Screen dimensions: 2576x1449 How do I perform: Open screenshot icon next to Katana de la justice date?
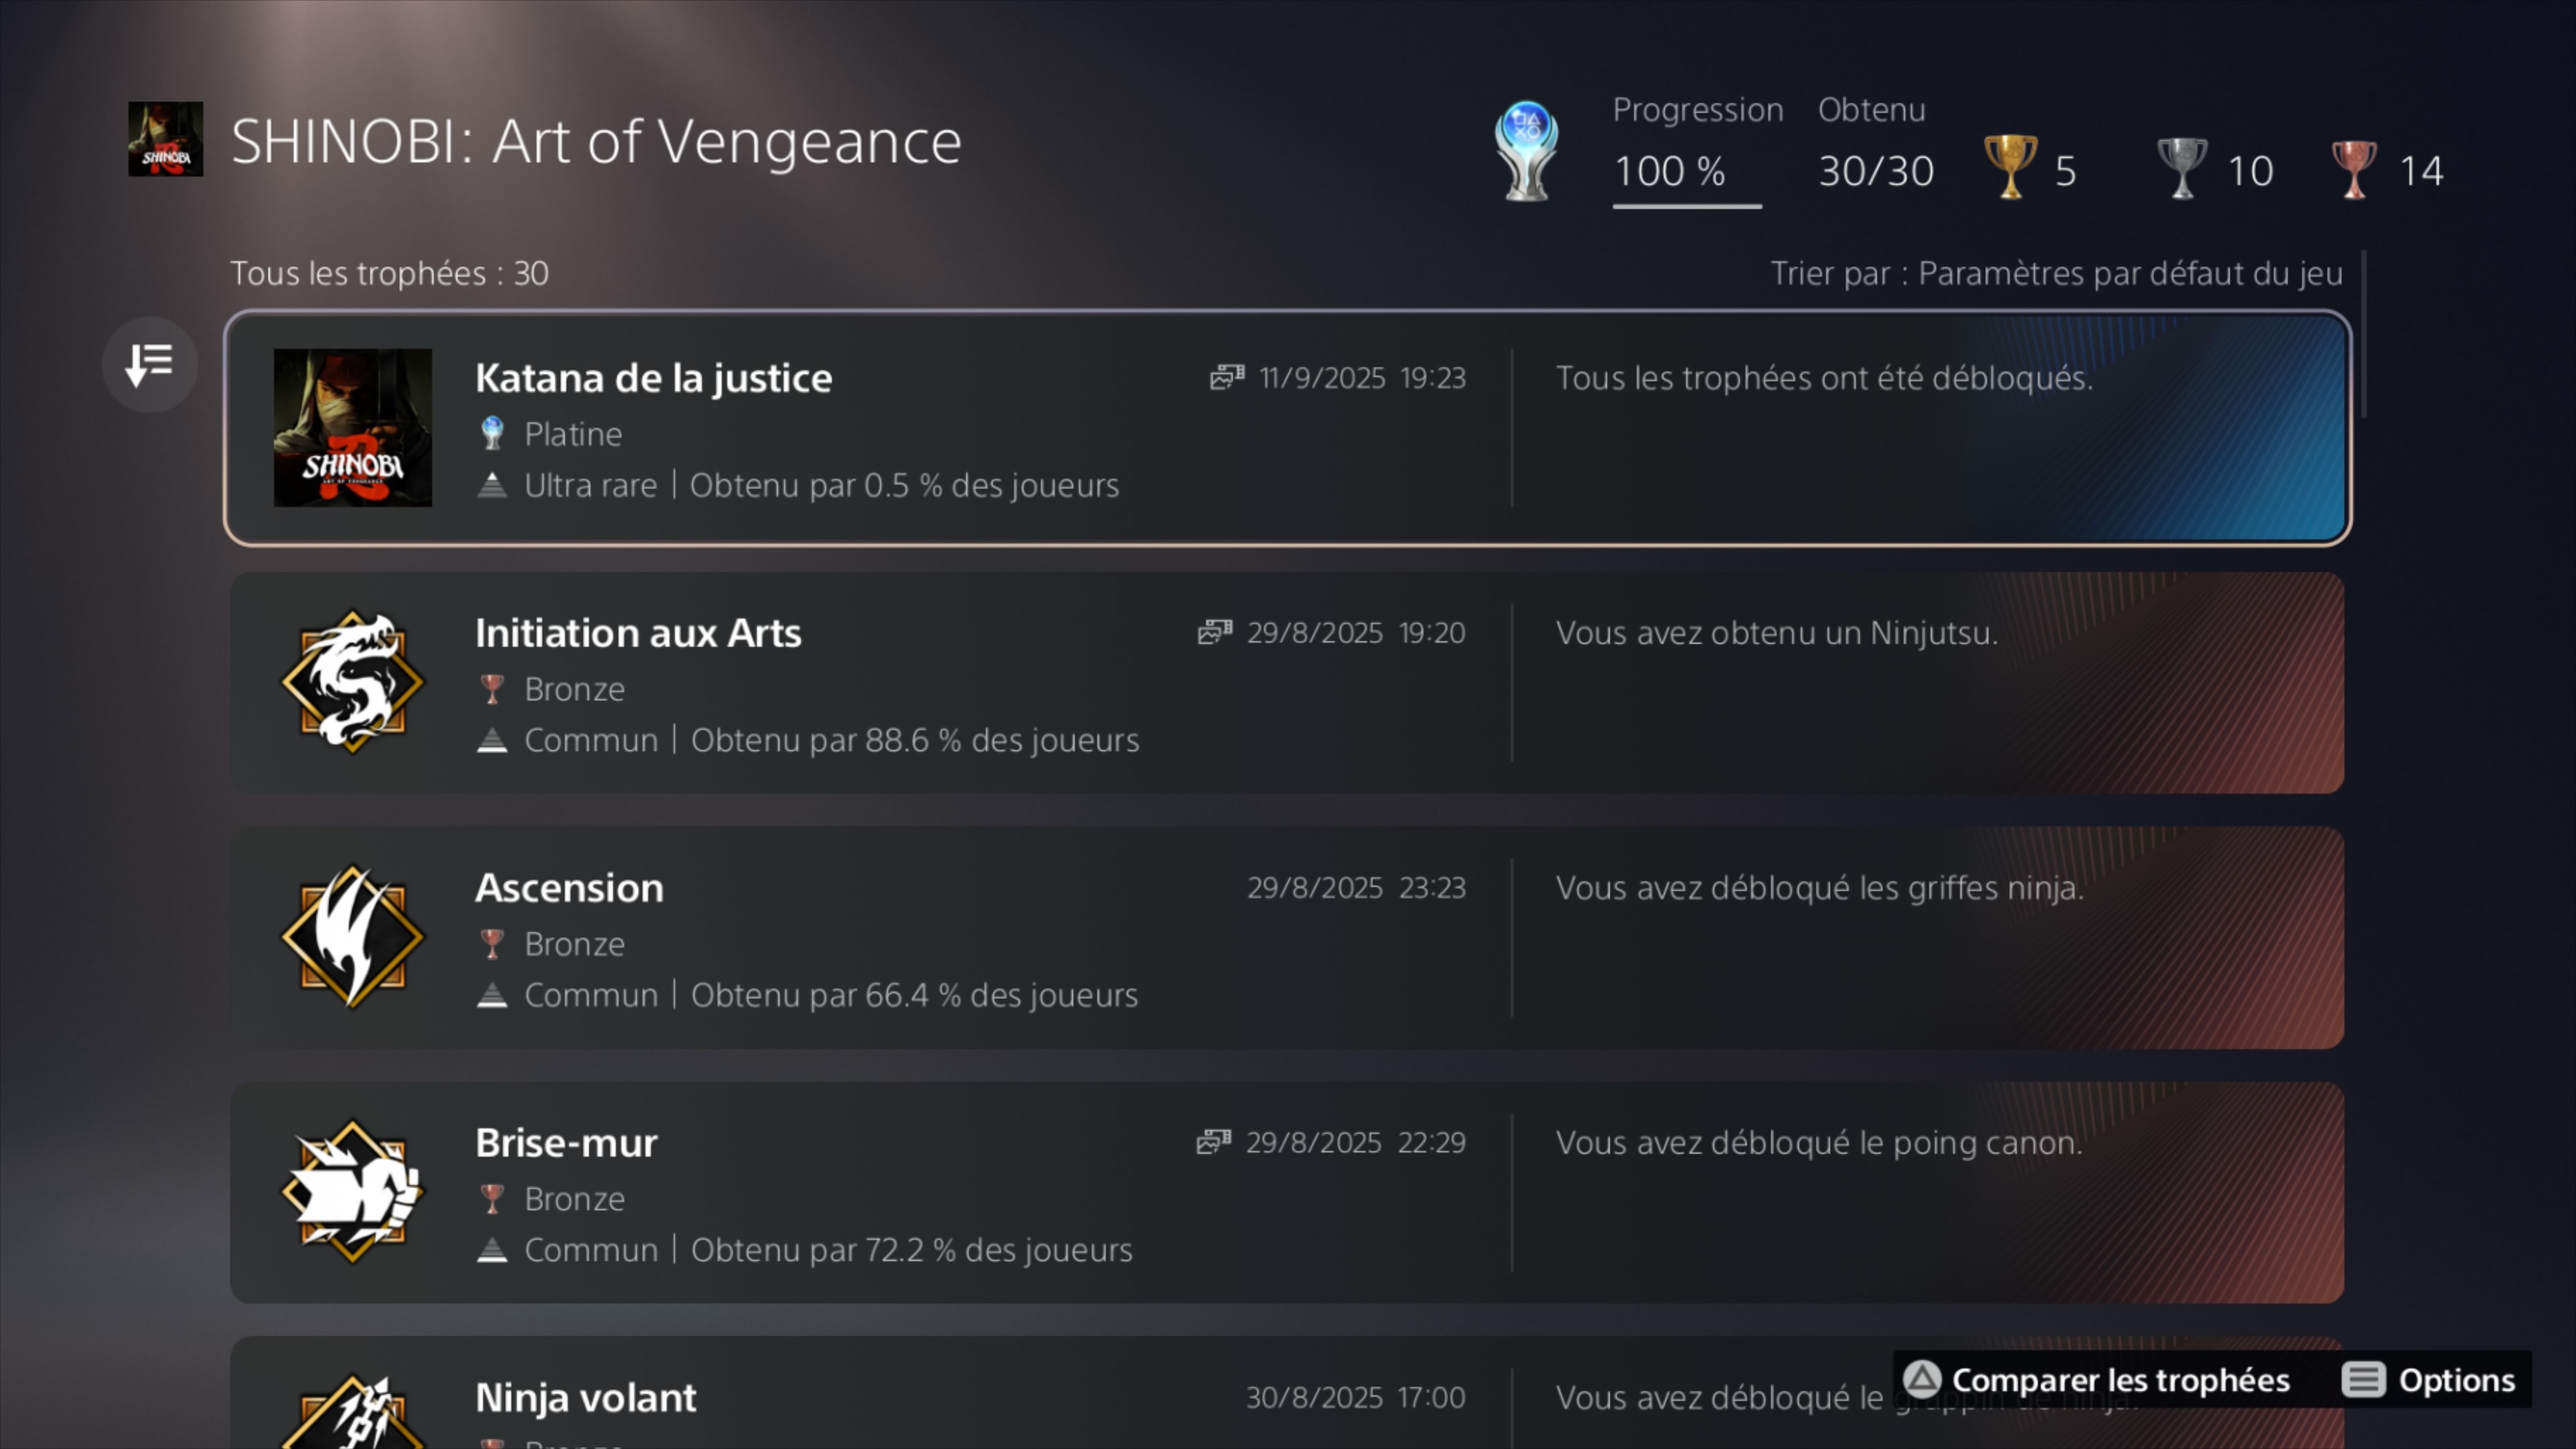(1227, 377)
